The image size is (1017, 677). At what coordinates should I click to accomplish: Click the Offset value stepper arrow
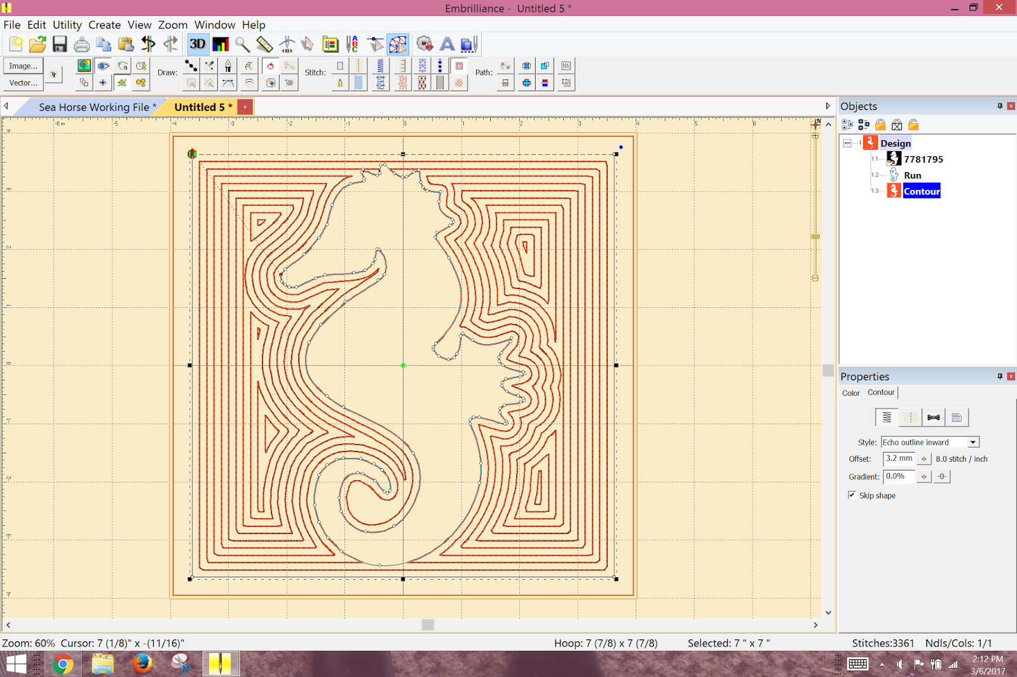tap(924, 459)
